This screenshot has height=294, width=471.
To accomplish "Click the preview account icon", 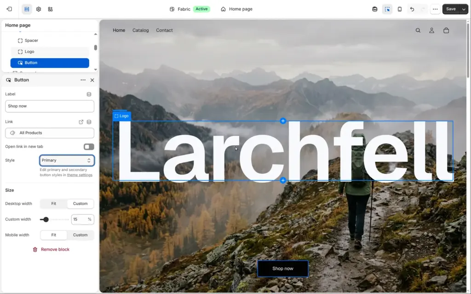I will [x=431, y=30].
